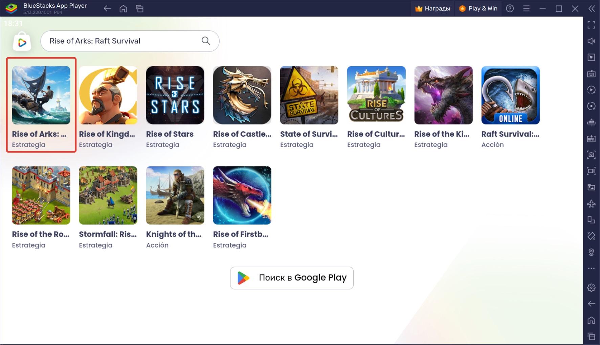Screen dimensions: 600x345
Task: Click the BlueStacks back arrow in title bar
Action: click(107, 8)
